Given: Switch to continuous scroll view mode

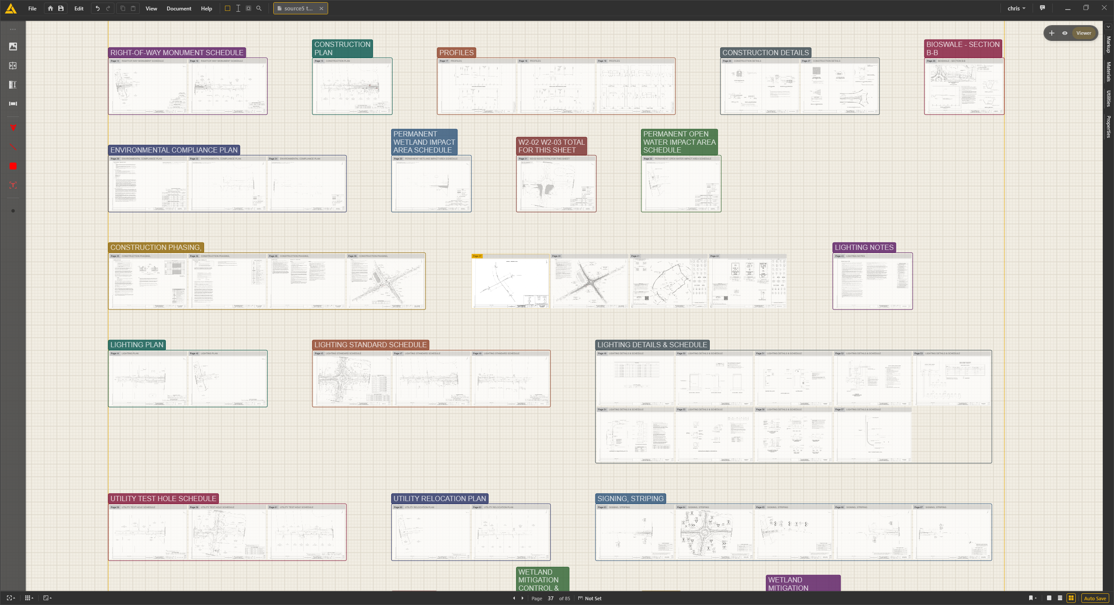Looking at the screenshot, I should click(1060, 598).
